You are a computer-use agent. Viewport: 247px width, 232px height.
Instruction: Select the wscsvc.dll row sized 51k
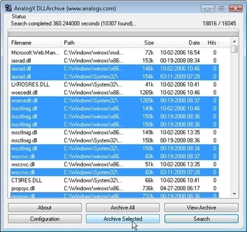click(x=114, y=165)
